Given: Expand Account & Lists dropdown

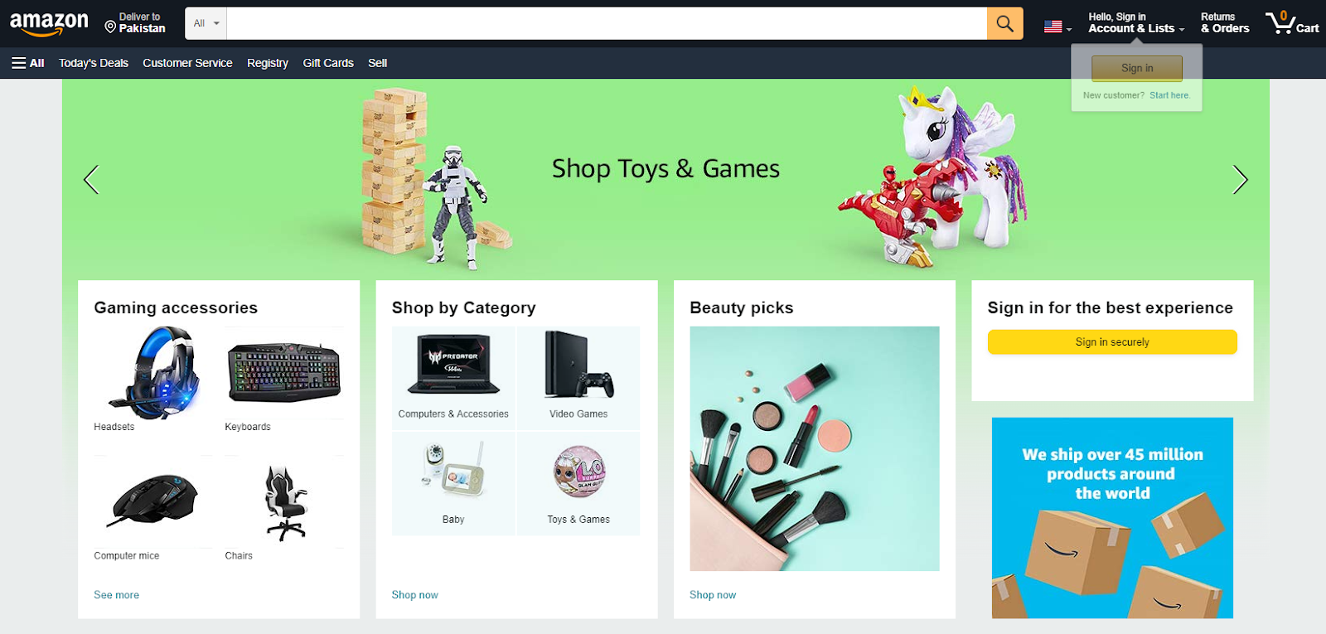Looking at the screenshot, I should [x=1136, y=22].
